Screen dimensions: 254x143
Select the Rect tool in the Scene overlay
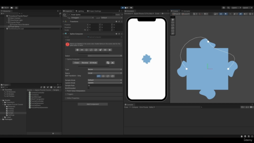coord(173,31)
